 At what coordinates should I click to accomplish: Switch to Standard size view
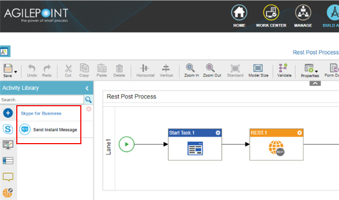point(235,70)
